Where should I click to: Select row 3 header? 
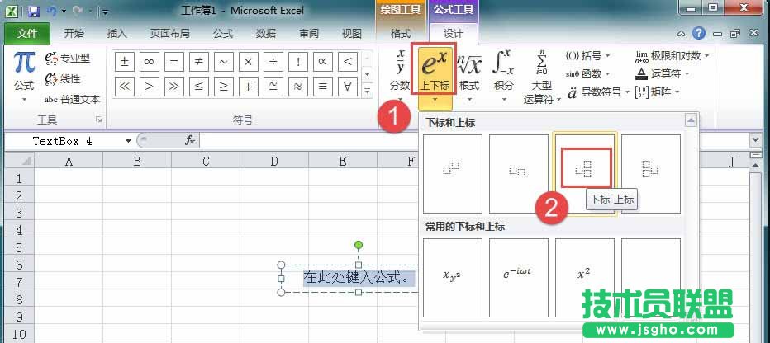point(19,212)
